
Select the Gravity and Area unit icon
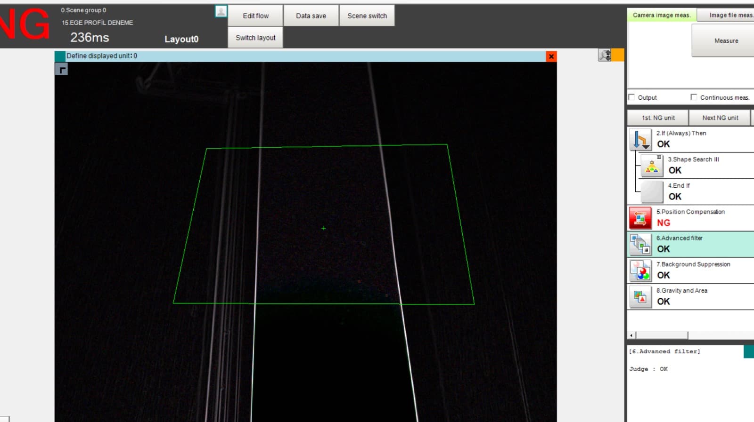[x=640, y=297]
